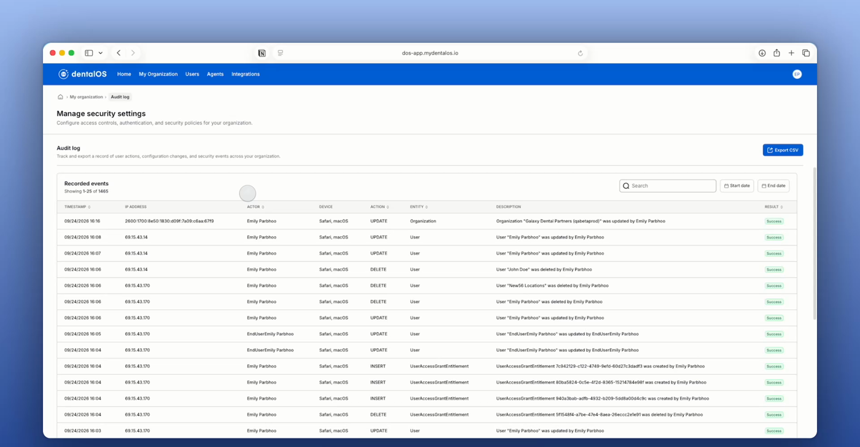Follow the My organization breadcrumb link
The width and height of the screenshot is (860, 447).
pyautogui.click(x=86, y=97)
